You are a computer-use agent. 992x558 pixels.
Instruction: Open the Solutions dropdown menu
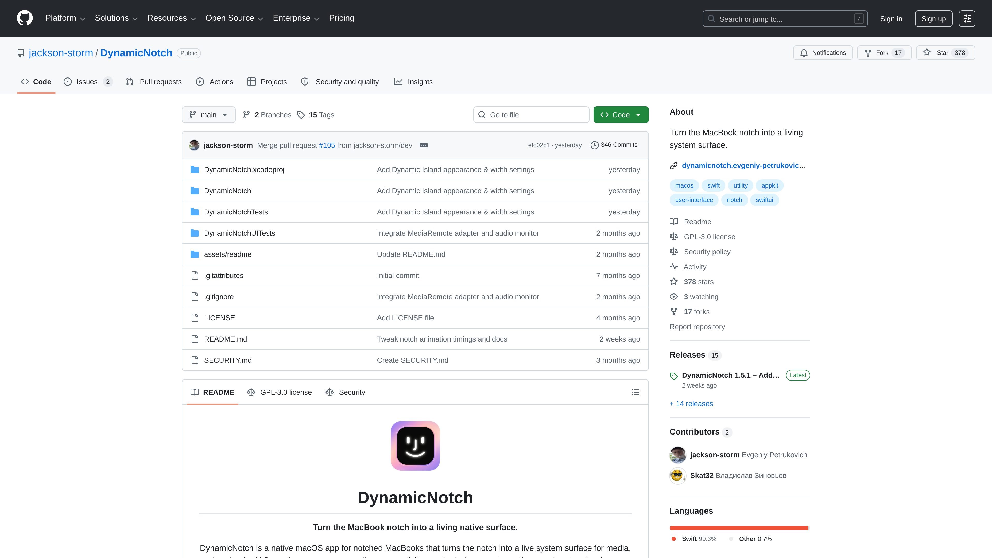[116, 18]
